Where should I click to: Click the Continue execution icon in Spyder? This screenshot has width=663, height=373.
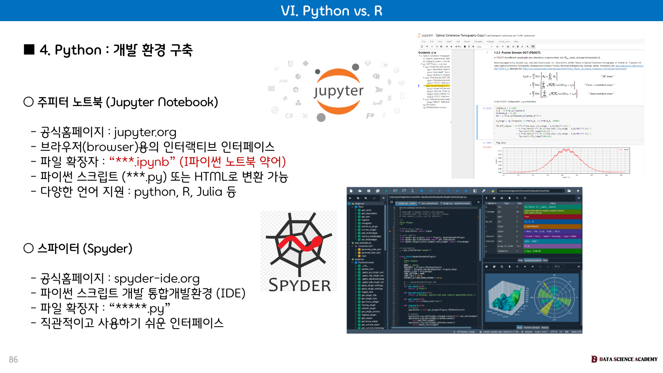pos(457,191)
